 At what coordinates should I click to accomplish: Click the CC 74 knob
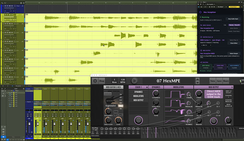click(199, 111)
